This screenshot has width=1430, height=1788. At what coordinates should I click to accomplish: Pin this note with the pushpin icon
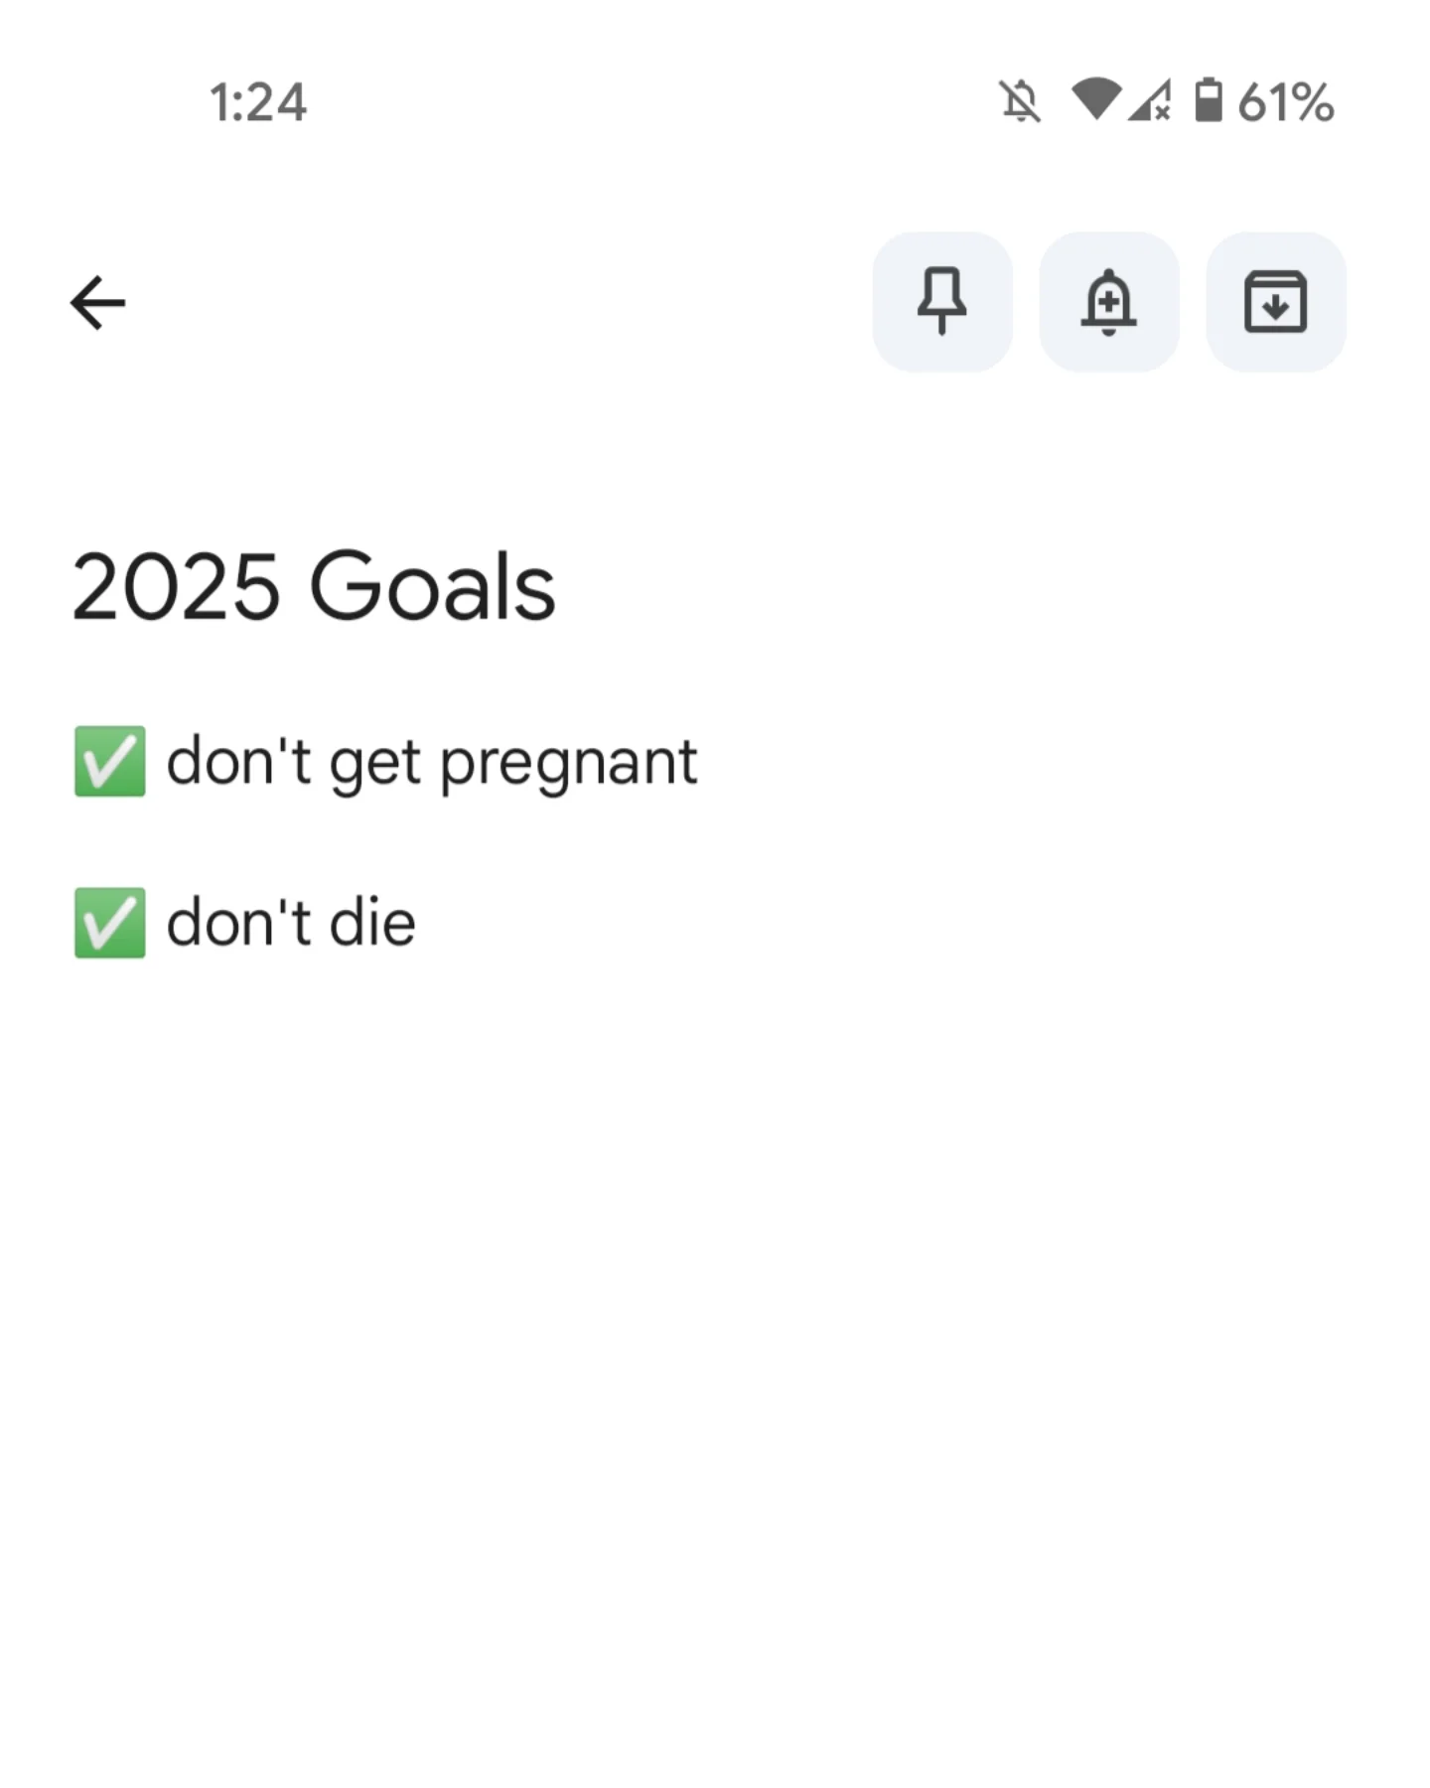941,302
